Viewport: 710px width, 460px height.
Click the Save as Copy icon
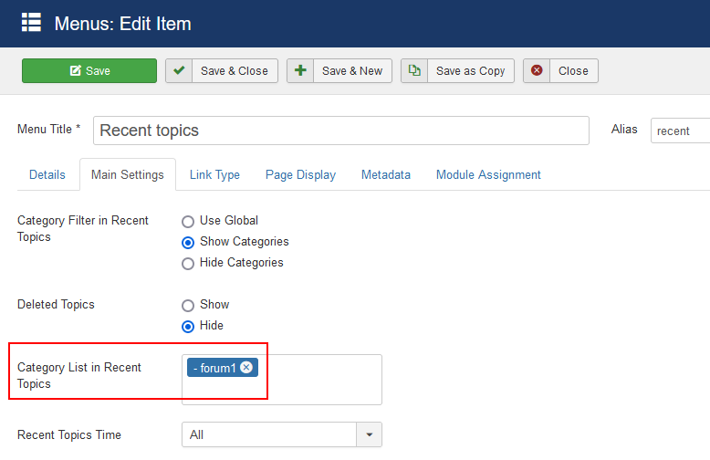414,71
